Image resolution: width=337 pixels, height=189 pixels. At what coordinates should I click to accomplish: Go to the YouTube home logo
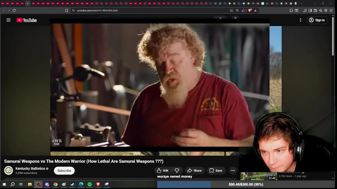[x=27, y=20]
